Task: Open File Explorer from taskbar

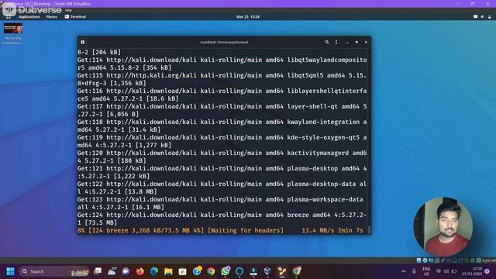Action: coord(168,271)
